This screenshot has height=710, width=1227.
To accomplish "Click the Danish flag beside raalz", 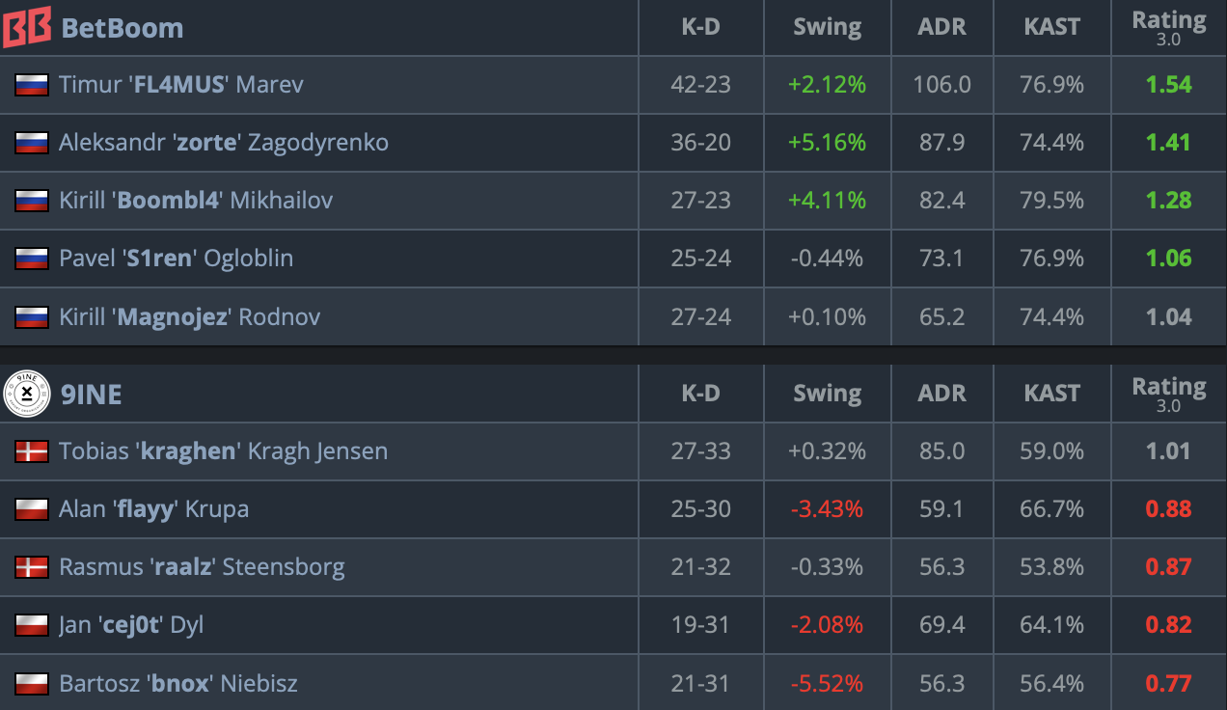I will point(32,567).
